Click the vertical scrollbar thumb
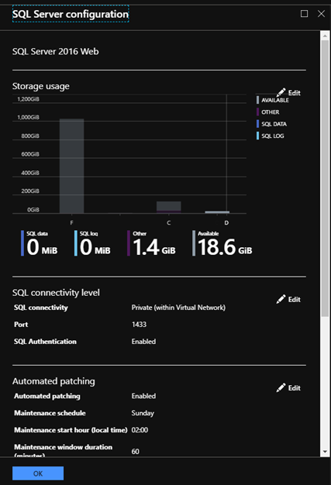 point(325,178)
